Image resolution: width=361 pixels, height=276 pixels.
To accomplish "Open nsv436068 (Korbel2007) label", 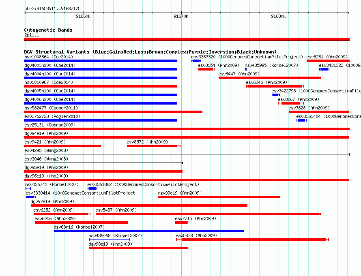I will pos(115,235).
